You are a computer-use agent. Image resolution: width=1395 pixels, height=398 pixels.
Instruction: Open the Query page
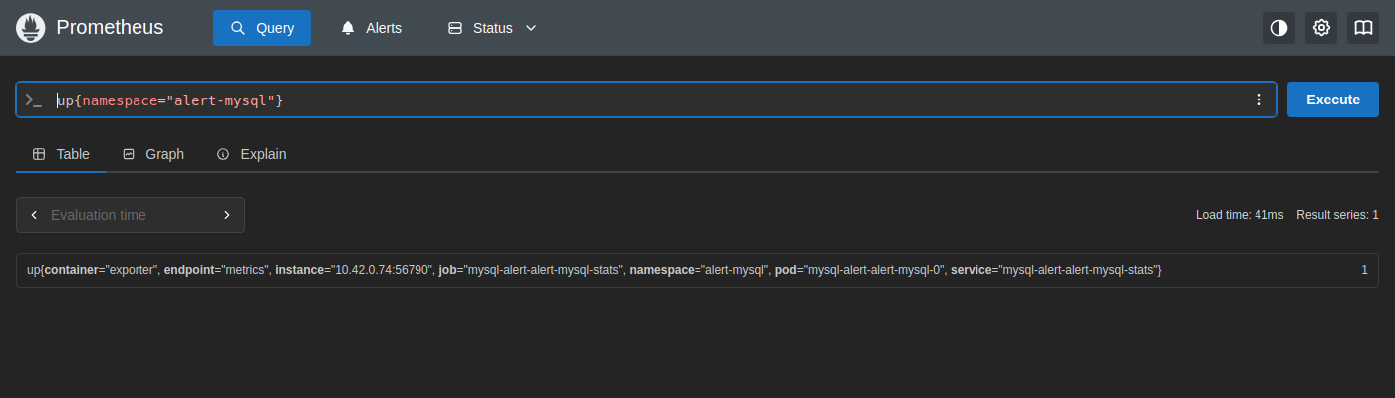[262, 28]
